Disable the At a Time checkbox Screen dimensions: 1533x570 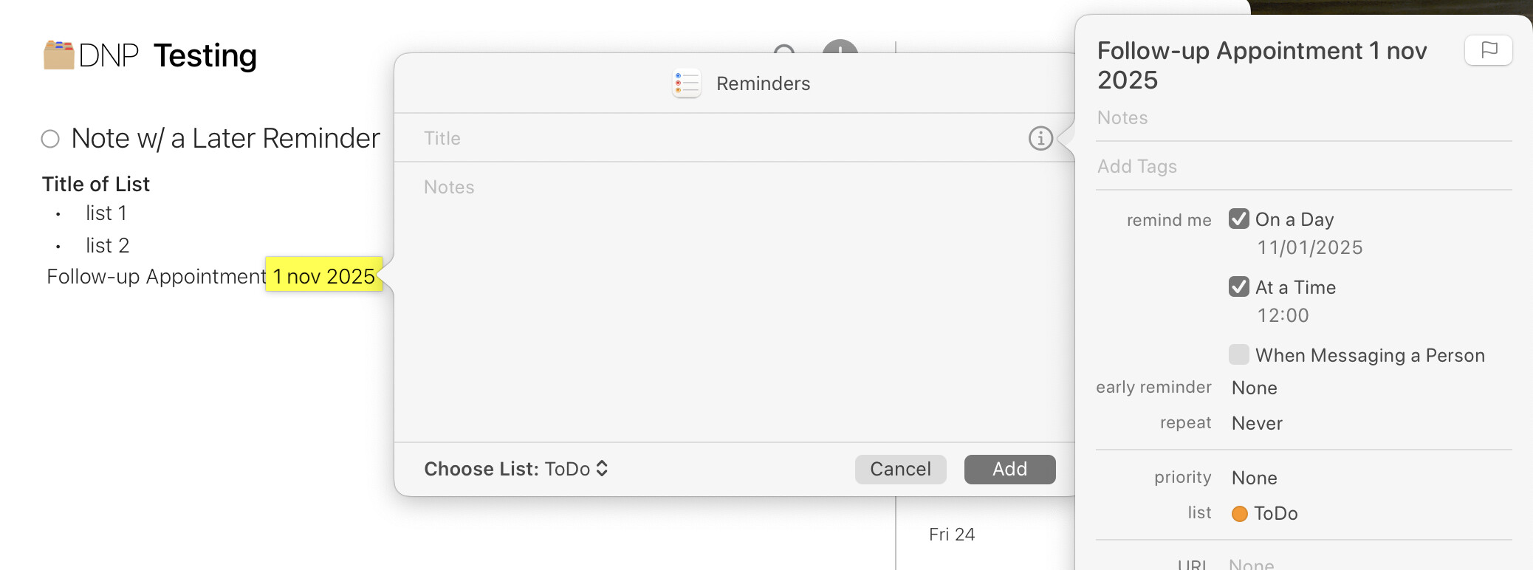tap(1239, 287)
